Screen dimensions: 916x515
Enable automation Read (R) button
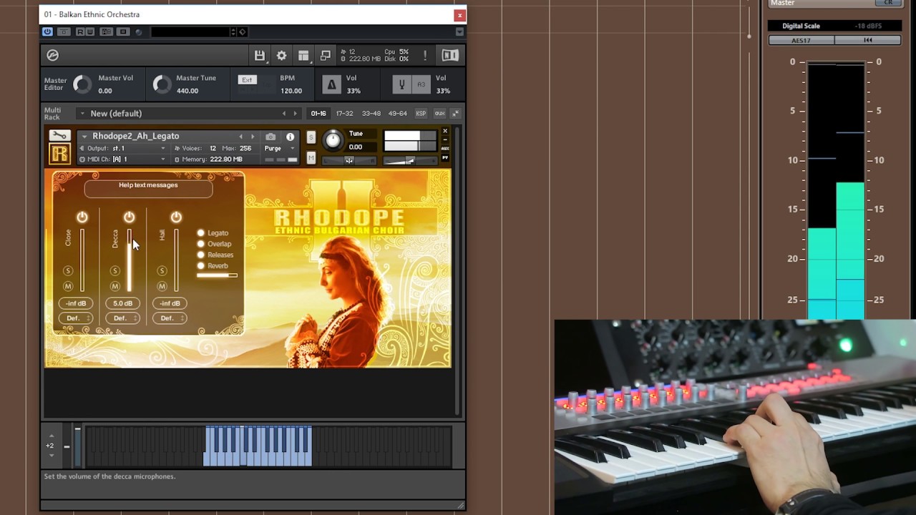tap(80, 31)
